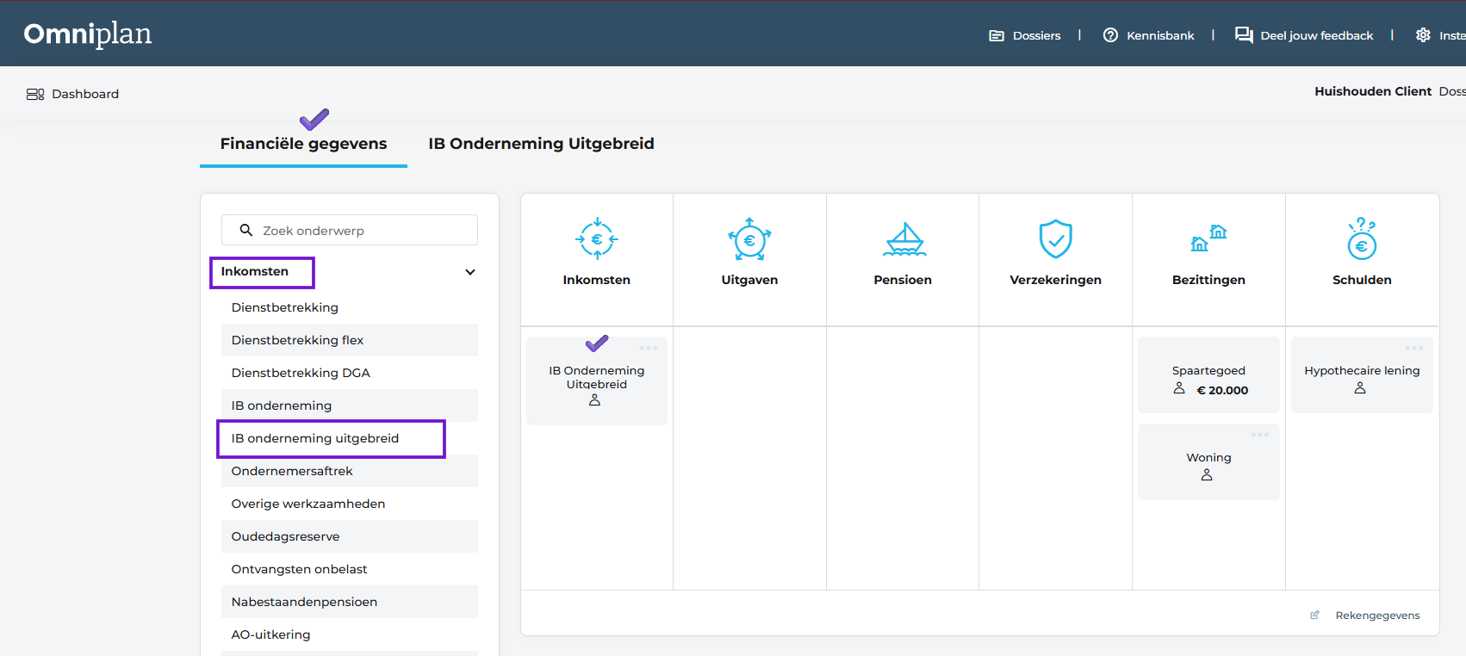
Task: Select the Schulden euro question icon
Action: click(x=1362, y=239)
